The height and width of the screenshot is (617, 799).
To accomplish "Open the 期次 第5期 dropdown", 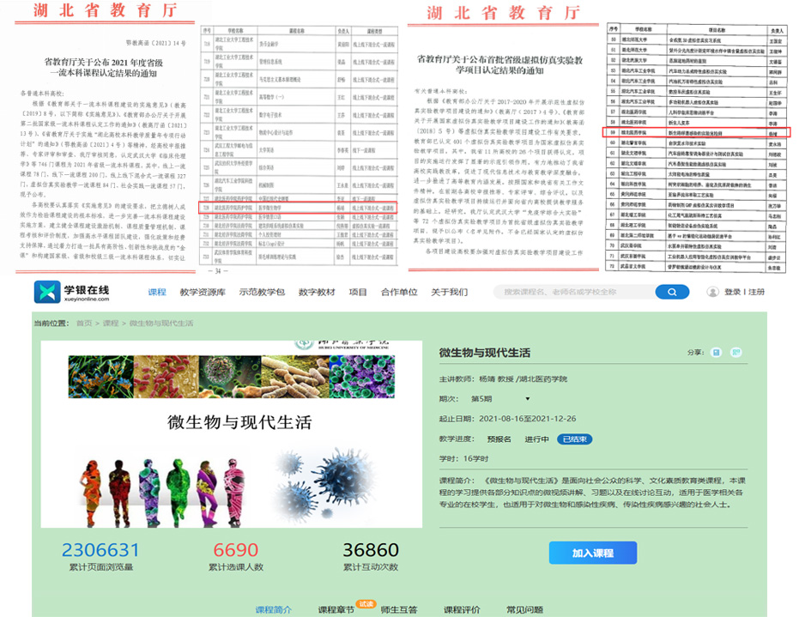I will coord(496,399).
